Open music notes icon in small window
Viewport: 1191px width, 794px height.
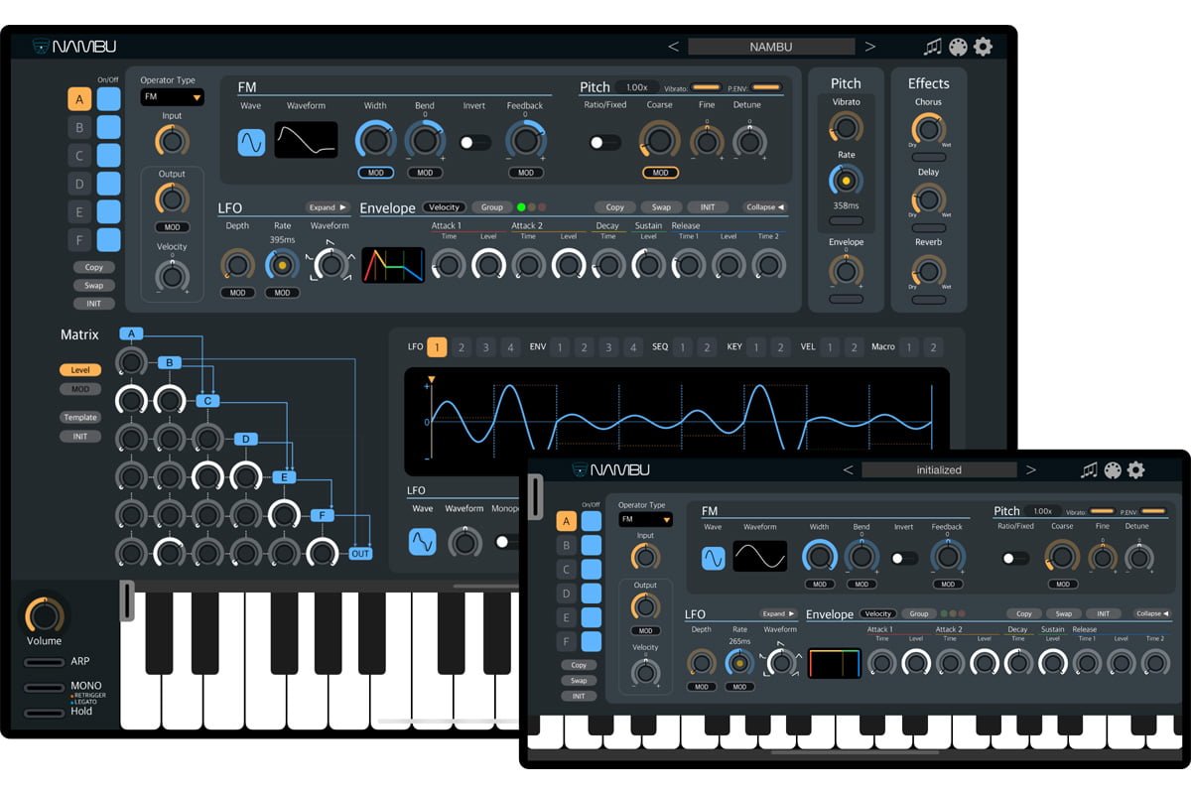coord(1089,469)
